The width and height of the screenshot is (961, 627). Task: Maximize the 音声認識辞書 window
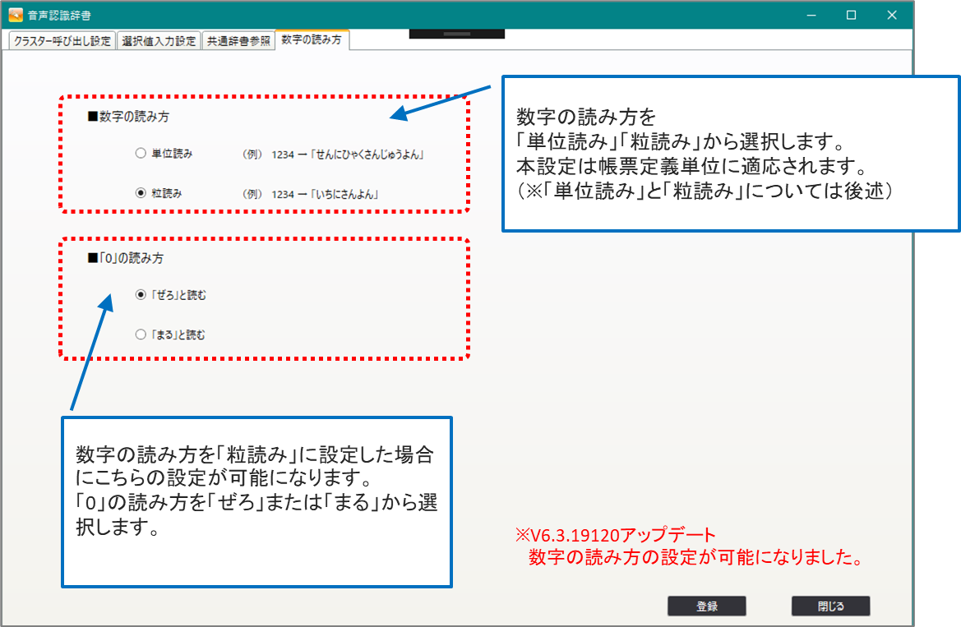852,15
